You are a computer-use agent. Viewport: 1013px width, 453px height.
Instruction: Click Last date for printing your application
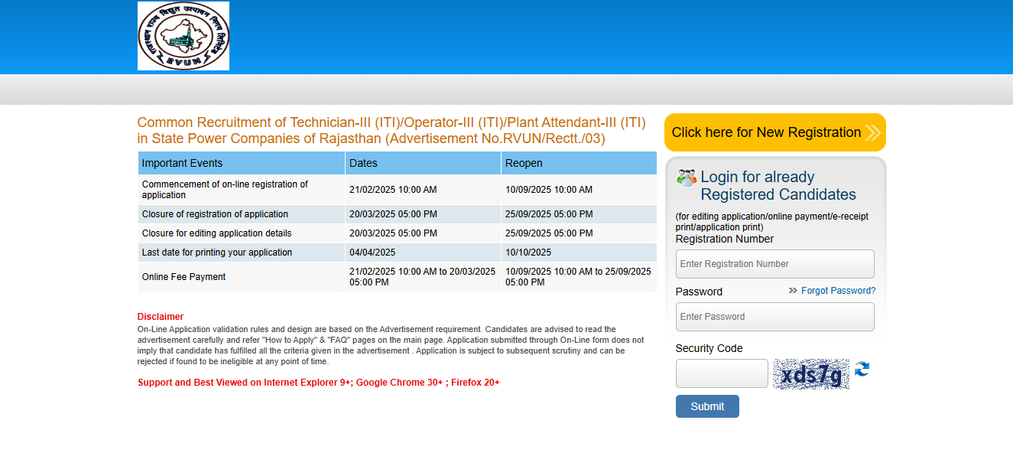pyautogui.click(x=217, y=253)
